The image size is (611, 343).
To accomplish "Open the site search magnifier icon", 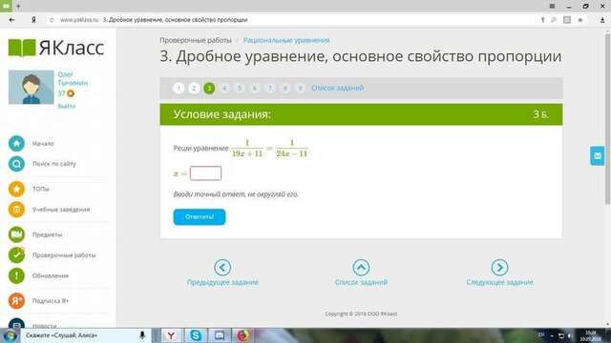I will (16, 164).
